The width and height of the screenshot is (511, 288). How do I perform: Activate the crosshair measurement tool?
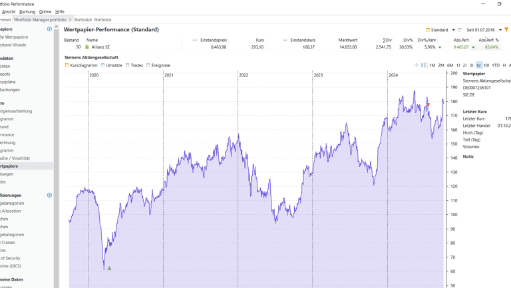[416, 65]
